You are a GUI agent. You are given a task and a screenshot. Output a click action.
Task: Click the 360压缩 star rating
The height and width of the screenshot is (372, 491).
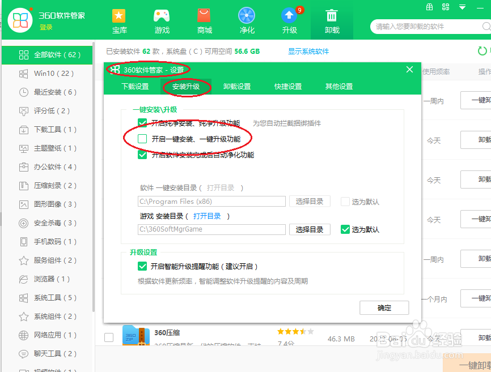295,332
